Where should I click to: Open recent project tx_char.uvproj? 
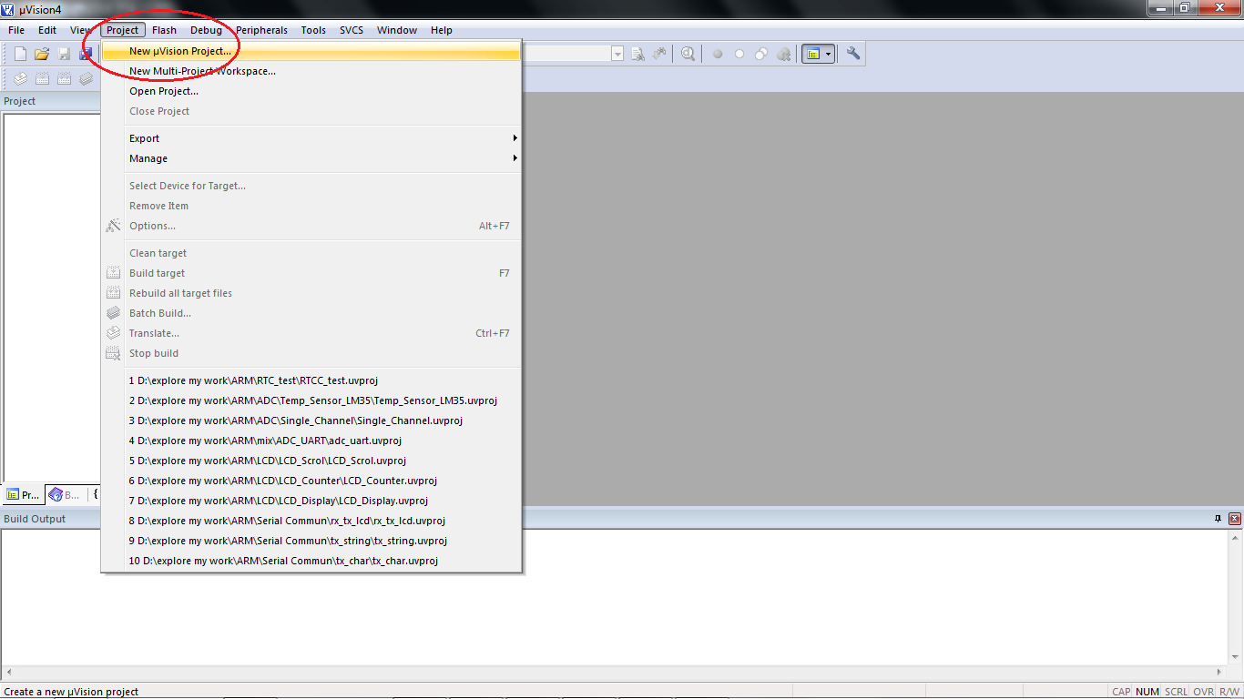tap(311, 561)
